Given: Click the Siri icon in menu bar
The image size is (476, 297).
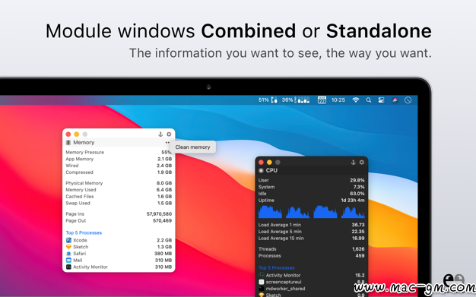Looking at the screenshot, I should [395, 100].
